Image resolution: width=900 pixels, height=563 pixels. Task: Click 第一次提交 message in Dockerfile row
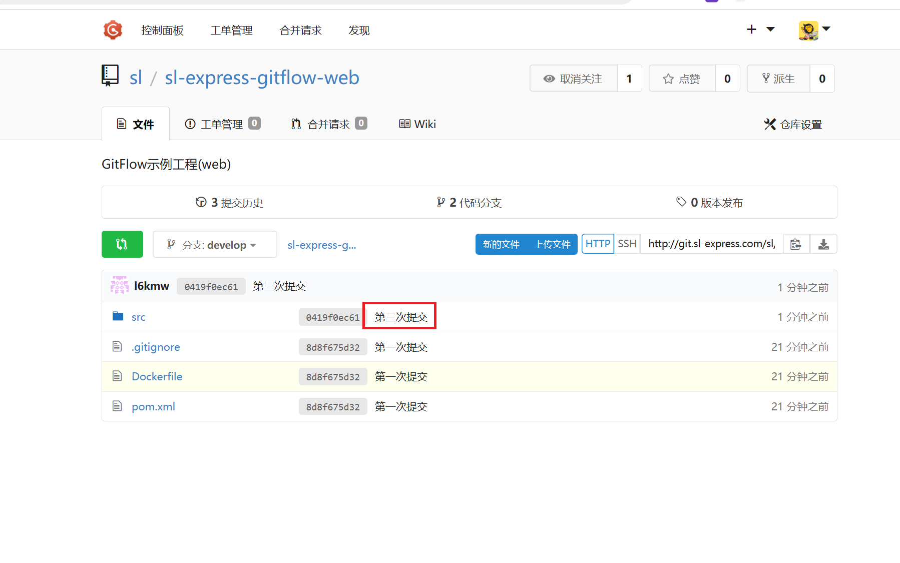[401, 376]
